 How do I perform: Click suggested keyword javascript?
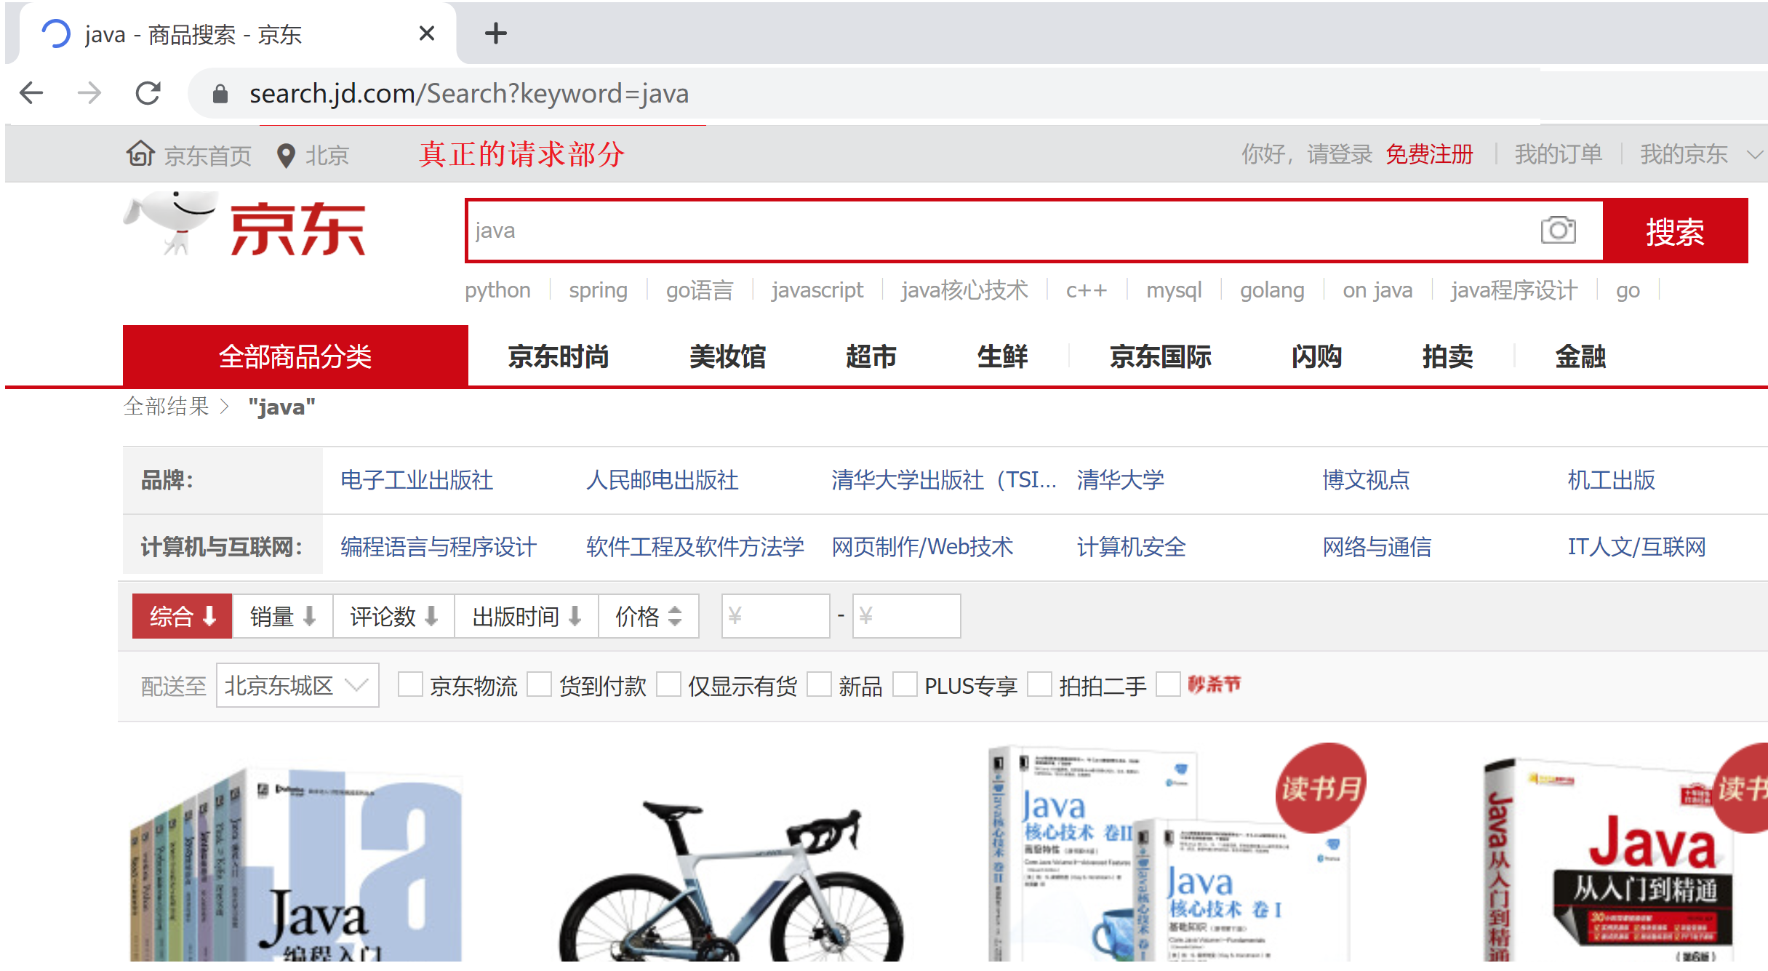[817, 290]
